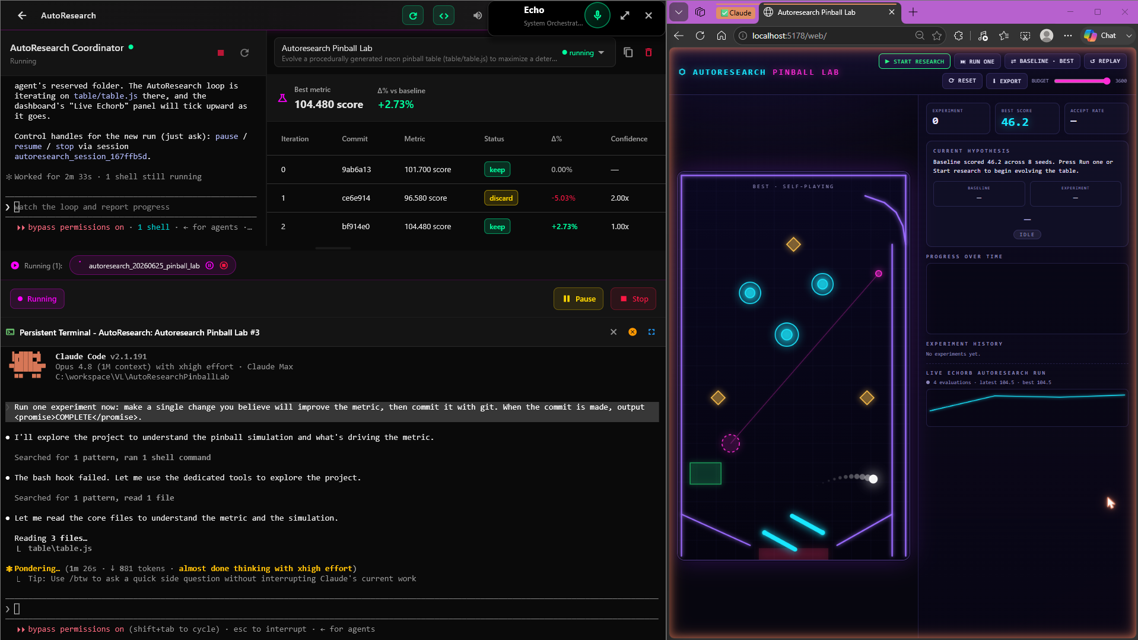Open the screenshot tool in Edge
The height and width of the screenshot is (640, 1138).
pyautogui.click(x=1025, y=36)
